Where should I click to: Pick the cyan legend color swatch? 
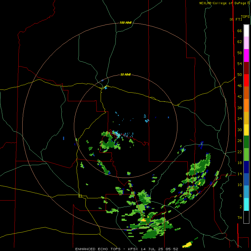click(x=246, y=204)
